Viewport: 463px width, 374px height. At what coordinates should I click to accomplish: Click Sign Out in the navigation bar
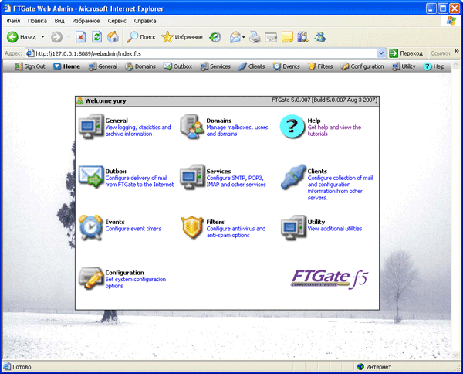pos(30,66)
